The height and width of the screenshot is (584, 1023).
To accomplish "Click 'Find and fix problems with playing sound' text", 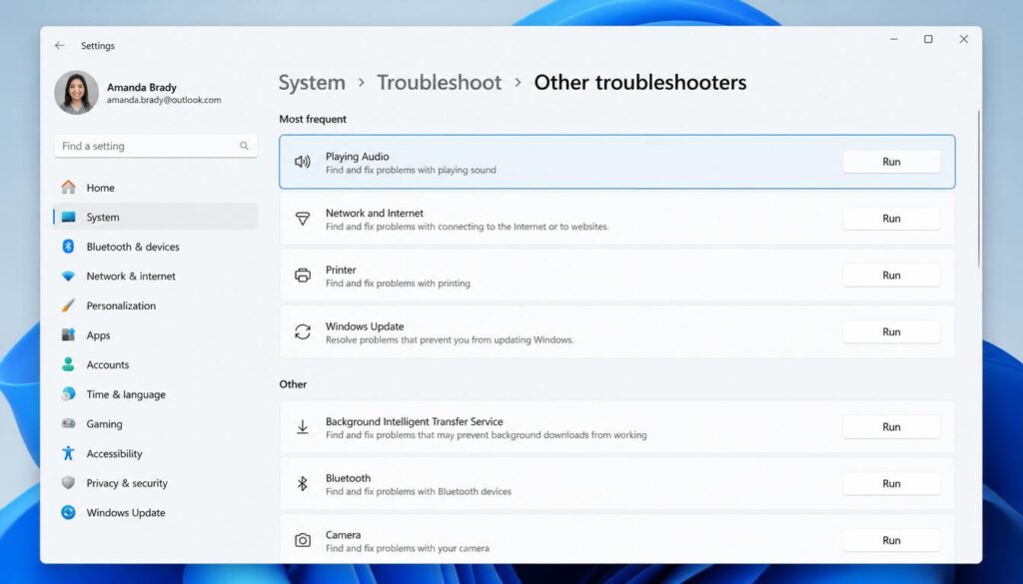I will click(x=411, y=170).
